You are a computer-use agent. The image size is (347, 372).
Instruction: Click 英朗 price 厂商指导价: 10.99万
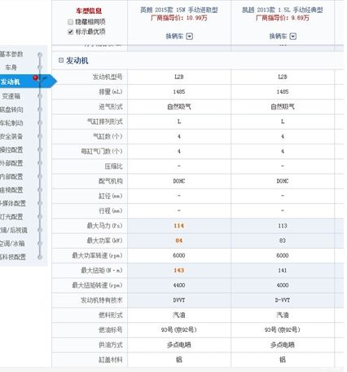[179, 18]
